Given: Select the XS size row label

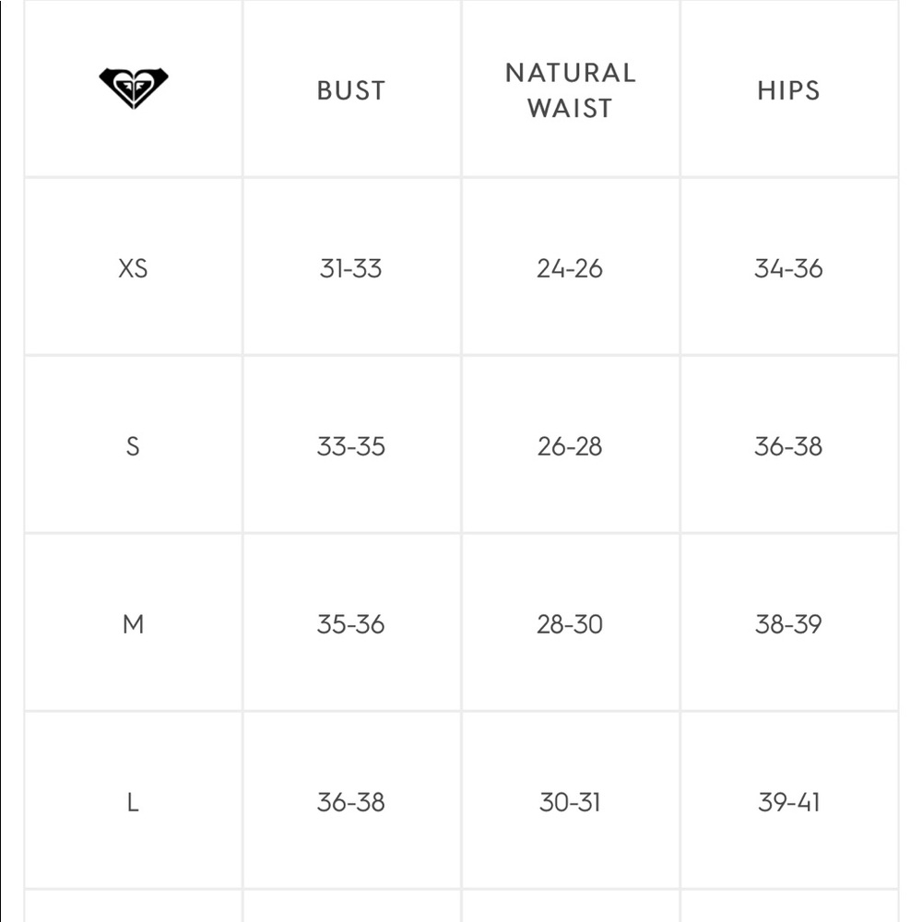Looking at the screenshot, I should (134, 268).
